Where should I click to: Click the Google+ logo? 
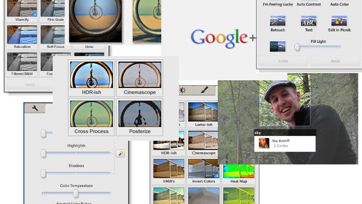[x=223, y=38]
